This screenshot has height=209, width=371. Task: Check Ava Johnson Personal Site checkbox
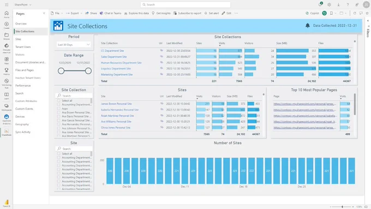[x=59, y=128]
